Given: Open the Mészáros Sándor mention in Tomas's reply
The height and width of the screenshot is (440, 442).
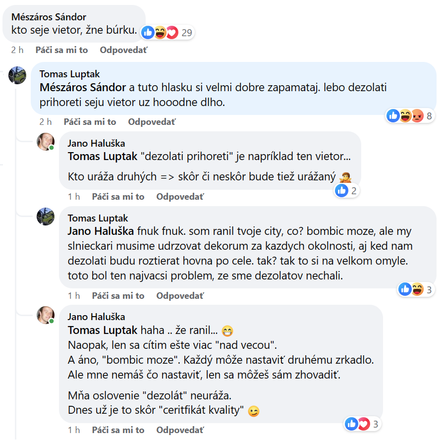Looking at the screenshot, I should click(82, 88).
